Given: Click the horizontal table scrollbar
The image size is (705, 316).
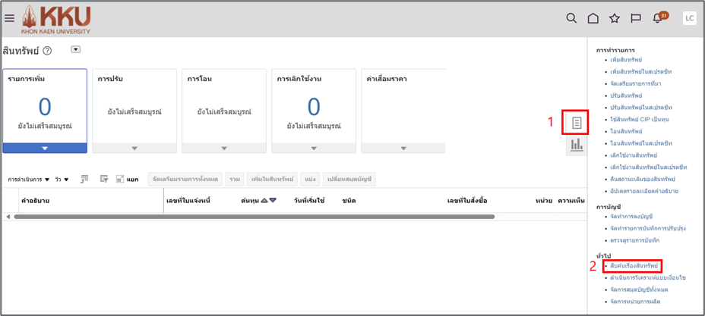Looking at the screenshot, I should [x=251, y=217].
